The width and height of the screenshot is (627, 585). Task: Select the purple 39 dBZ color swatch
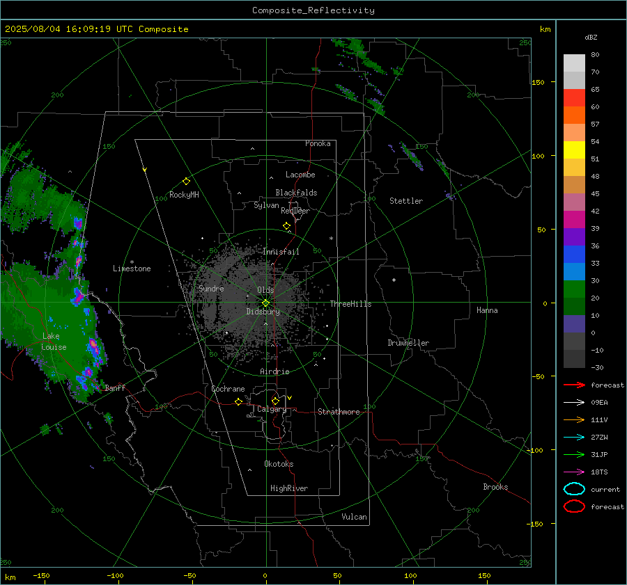coord(574,237)
